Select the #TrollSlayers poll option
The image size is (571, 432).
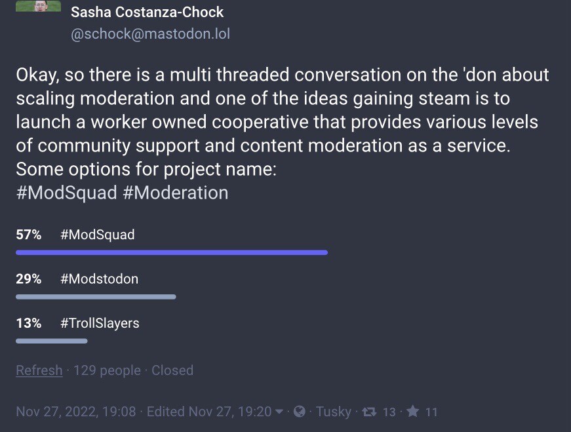point(100,323)
